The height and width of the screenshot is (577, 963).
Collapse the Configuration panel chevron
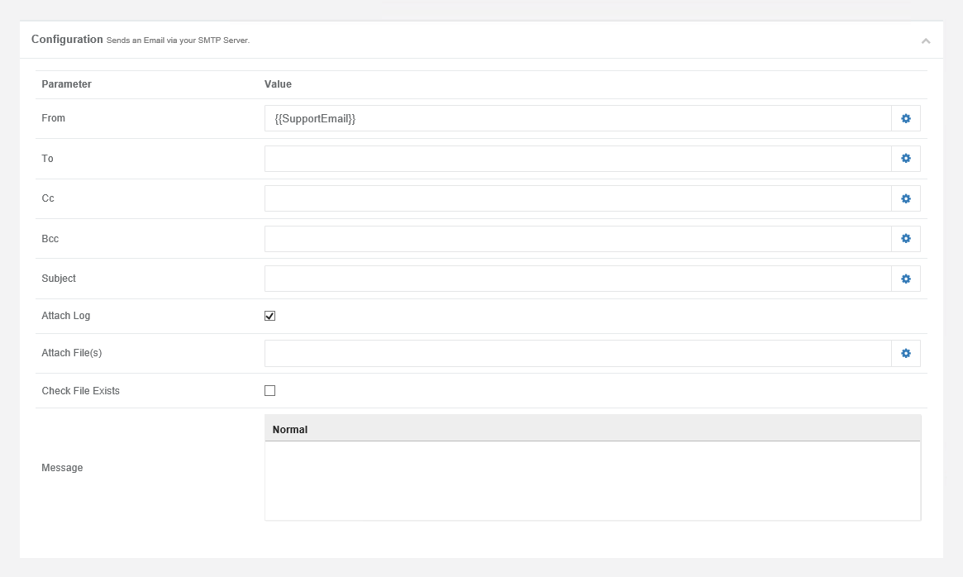[926, 41]
